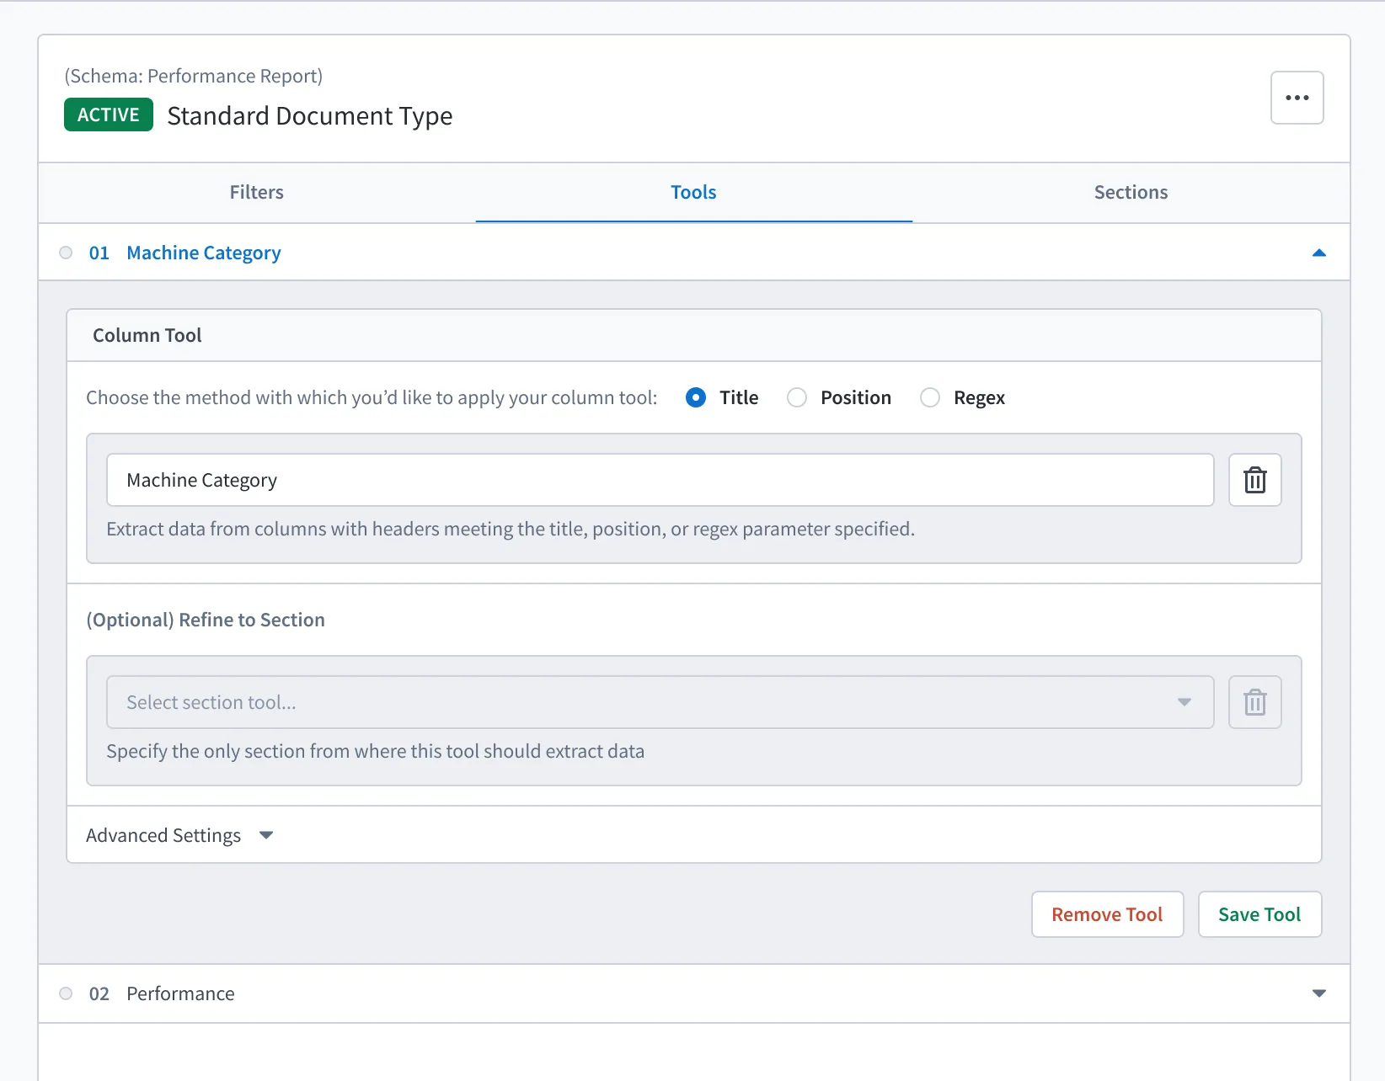Choose the Regex method radio button
This screenshot has height=1081, width=1385.
(x=929, y=397)
